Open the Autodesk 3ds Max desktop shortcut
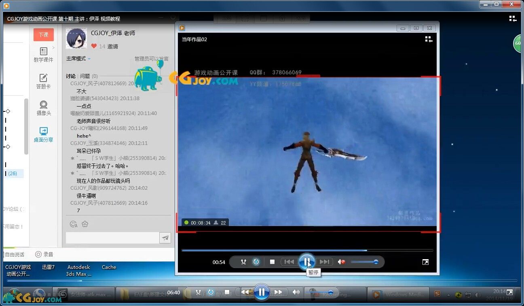 [x=79, y=270]
